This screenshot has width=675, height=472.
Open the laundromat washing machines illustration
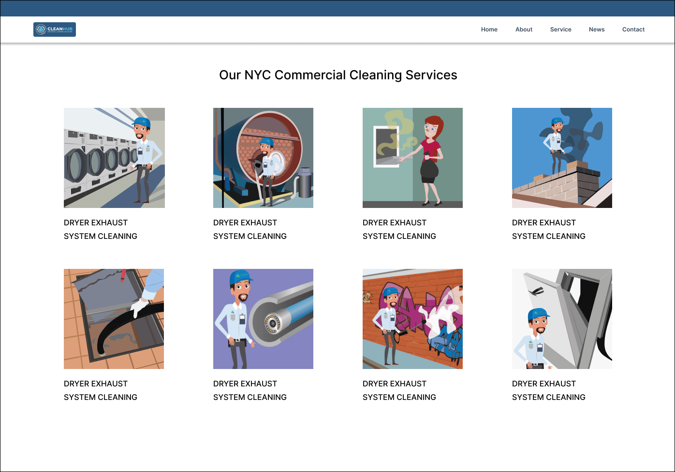(114, 158)
